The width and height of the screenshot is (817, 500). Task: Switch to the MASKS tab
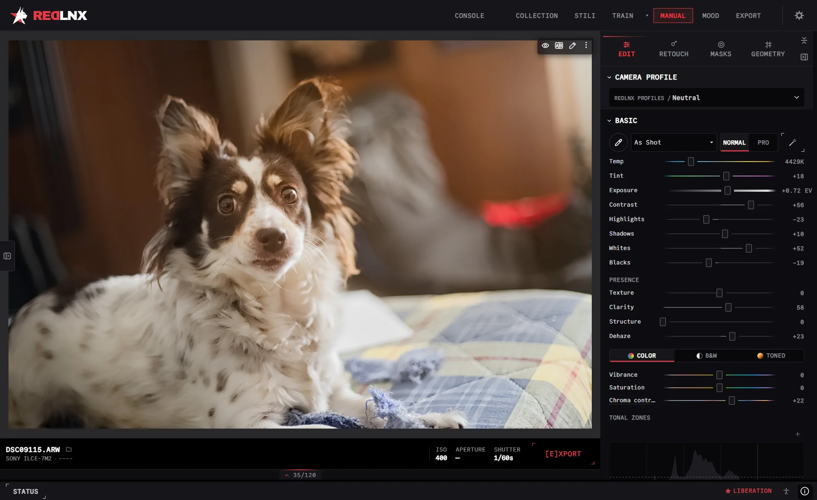point(720,49)
